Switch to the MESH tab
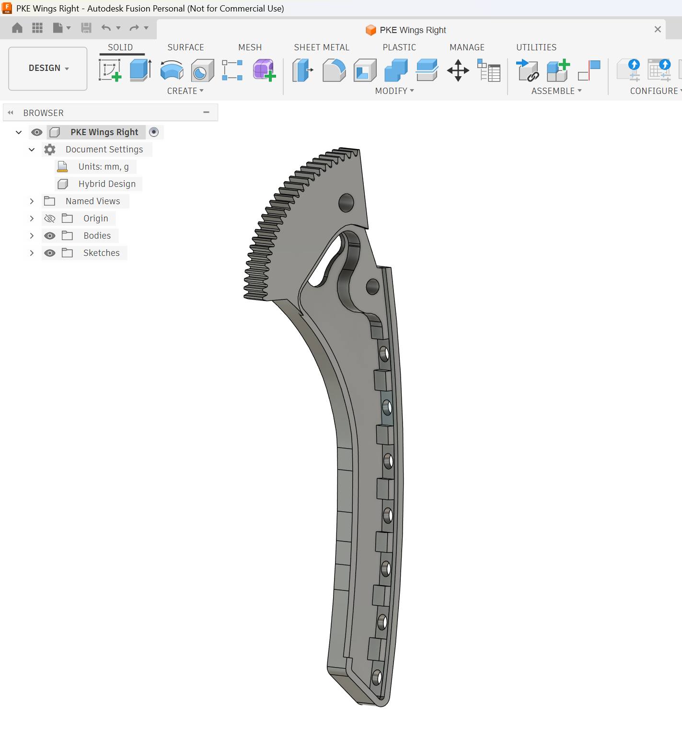 click(250, 47)
